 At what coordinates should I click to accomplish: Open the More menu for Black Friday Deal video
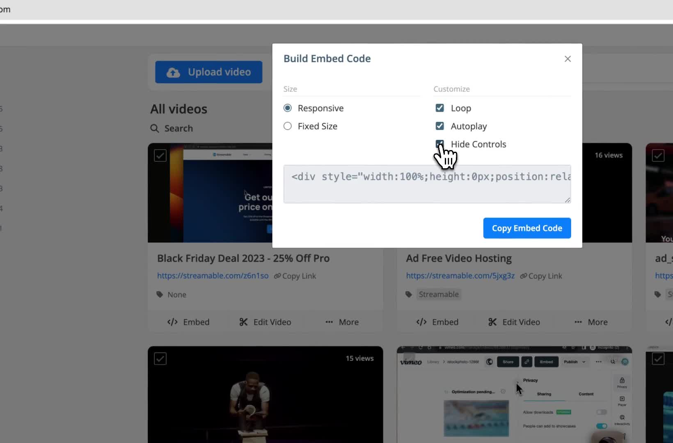click(x=329, y=322)
